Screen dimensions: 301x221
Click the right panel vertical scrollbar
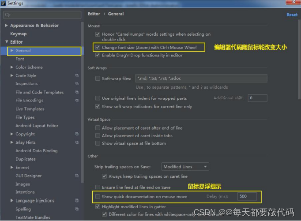click(299, 60)
